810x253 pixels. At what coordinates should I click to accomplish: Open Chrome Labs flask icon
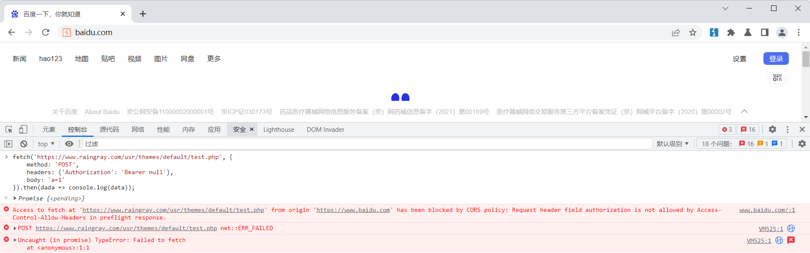point(748,33)
